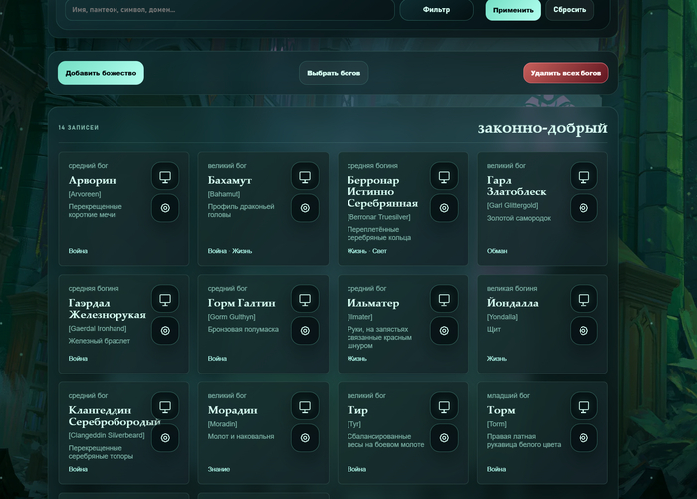Click Золотой самородок symbol text

click(519, 218)
